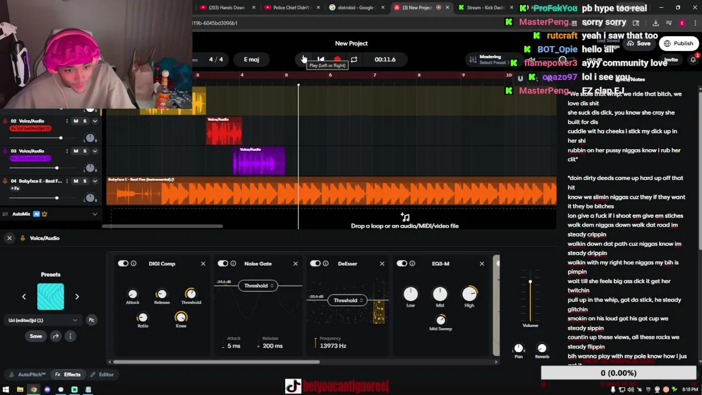702x395 pixels.
Task: Select the purple Voice/Audio clip on the timeline
Action: tap(259, 161)
